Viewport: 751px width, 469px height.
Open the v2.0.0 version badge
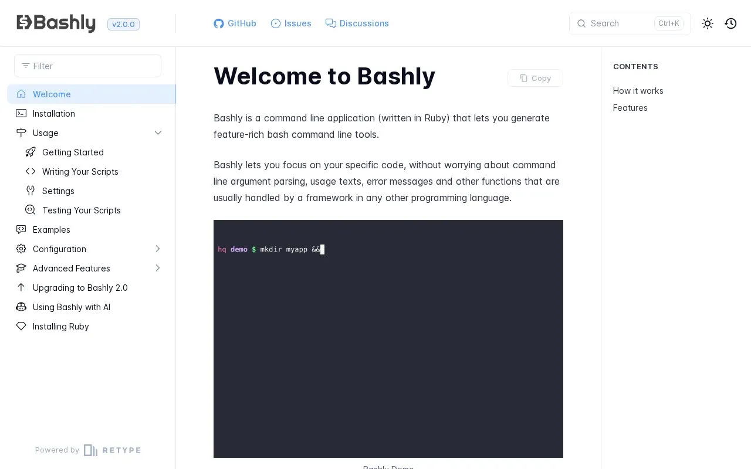[123, 24]
